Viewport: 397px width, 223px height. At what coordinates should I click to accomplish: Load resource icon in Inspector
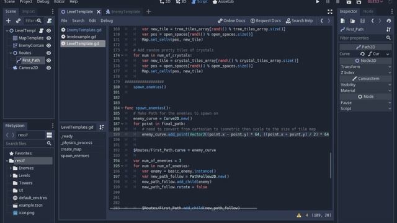point(352,20)
